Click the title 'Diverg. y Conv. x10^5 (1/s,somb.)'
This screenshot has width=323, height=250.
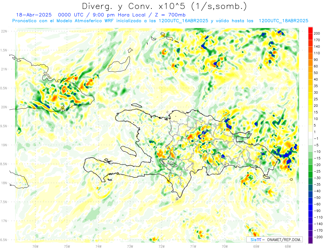164,6
